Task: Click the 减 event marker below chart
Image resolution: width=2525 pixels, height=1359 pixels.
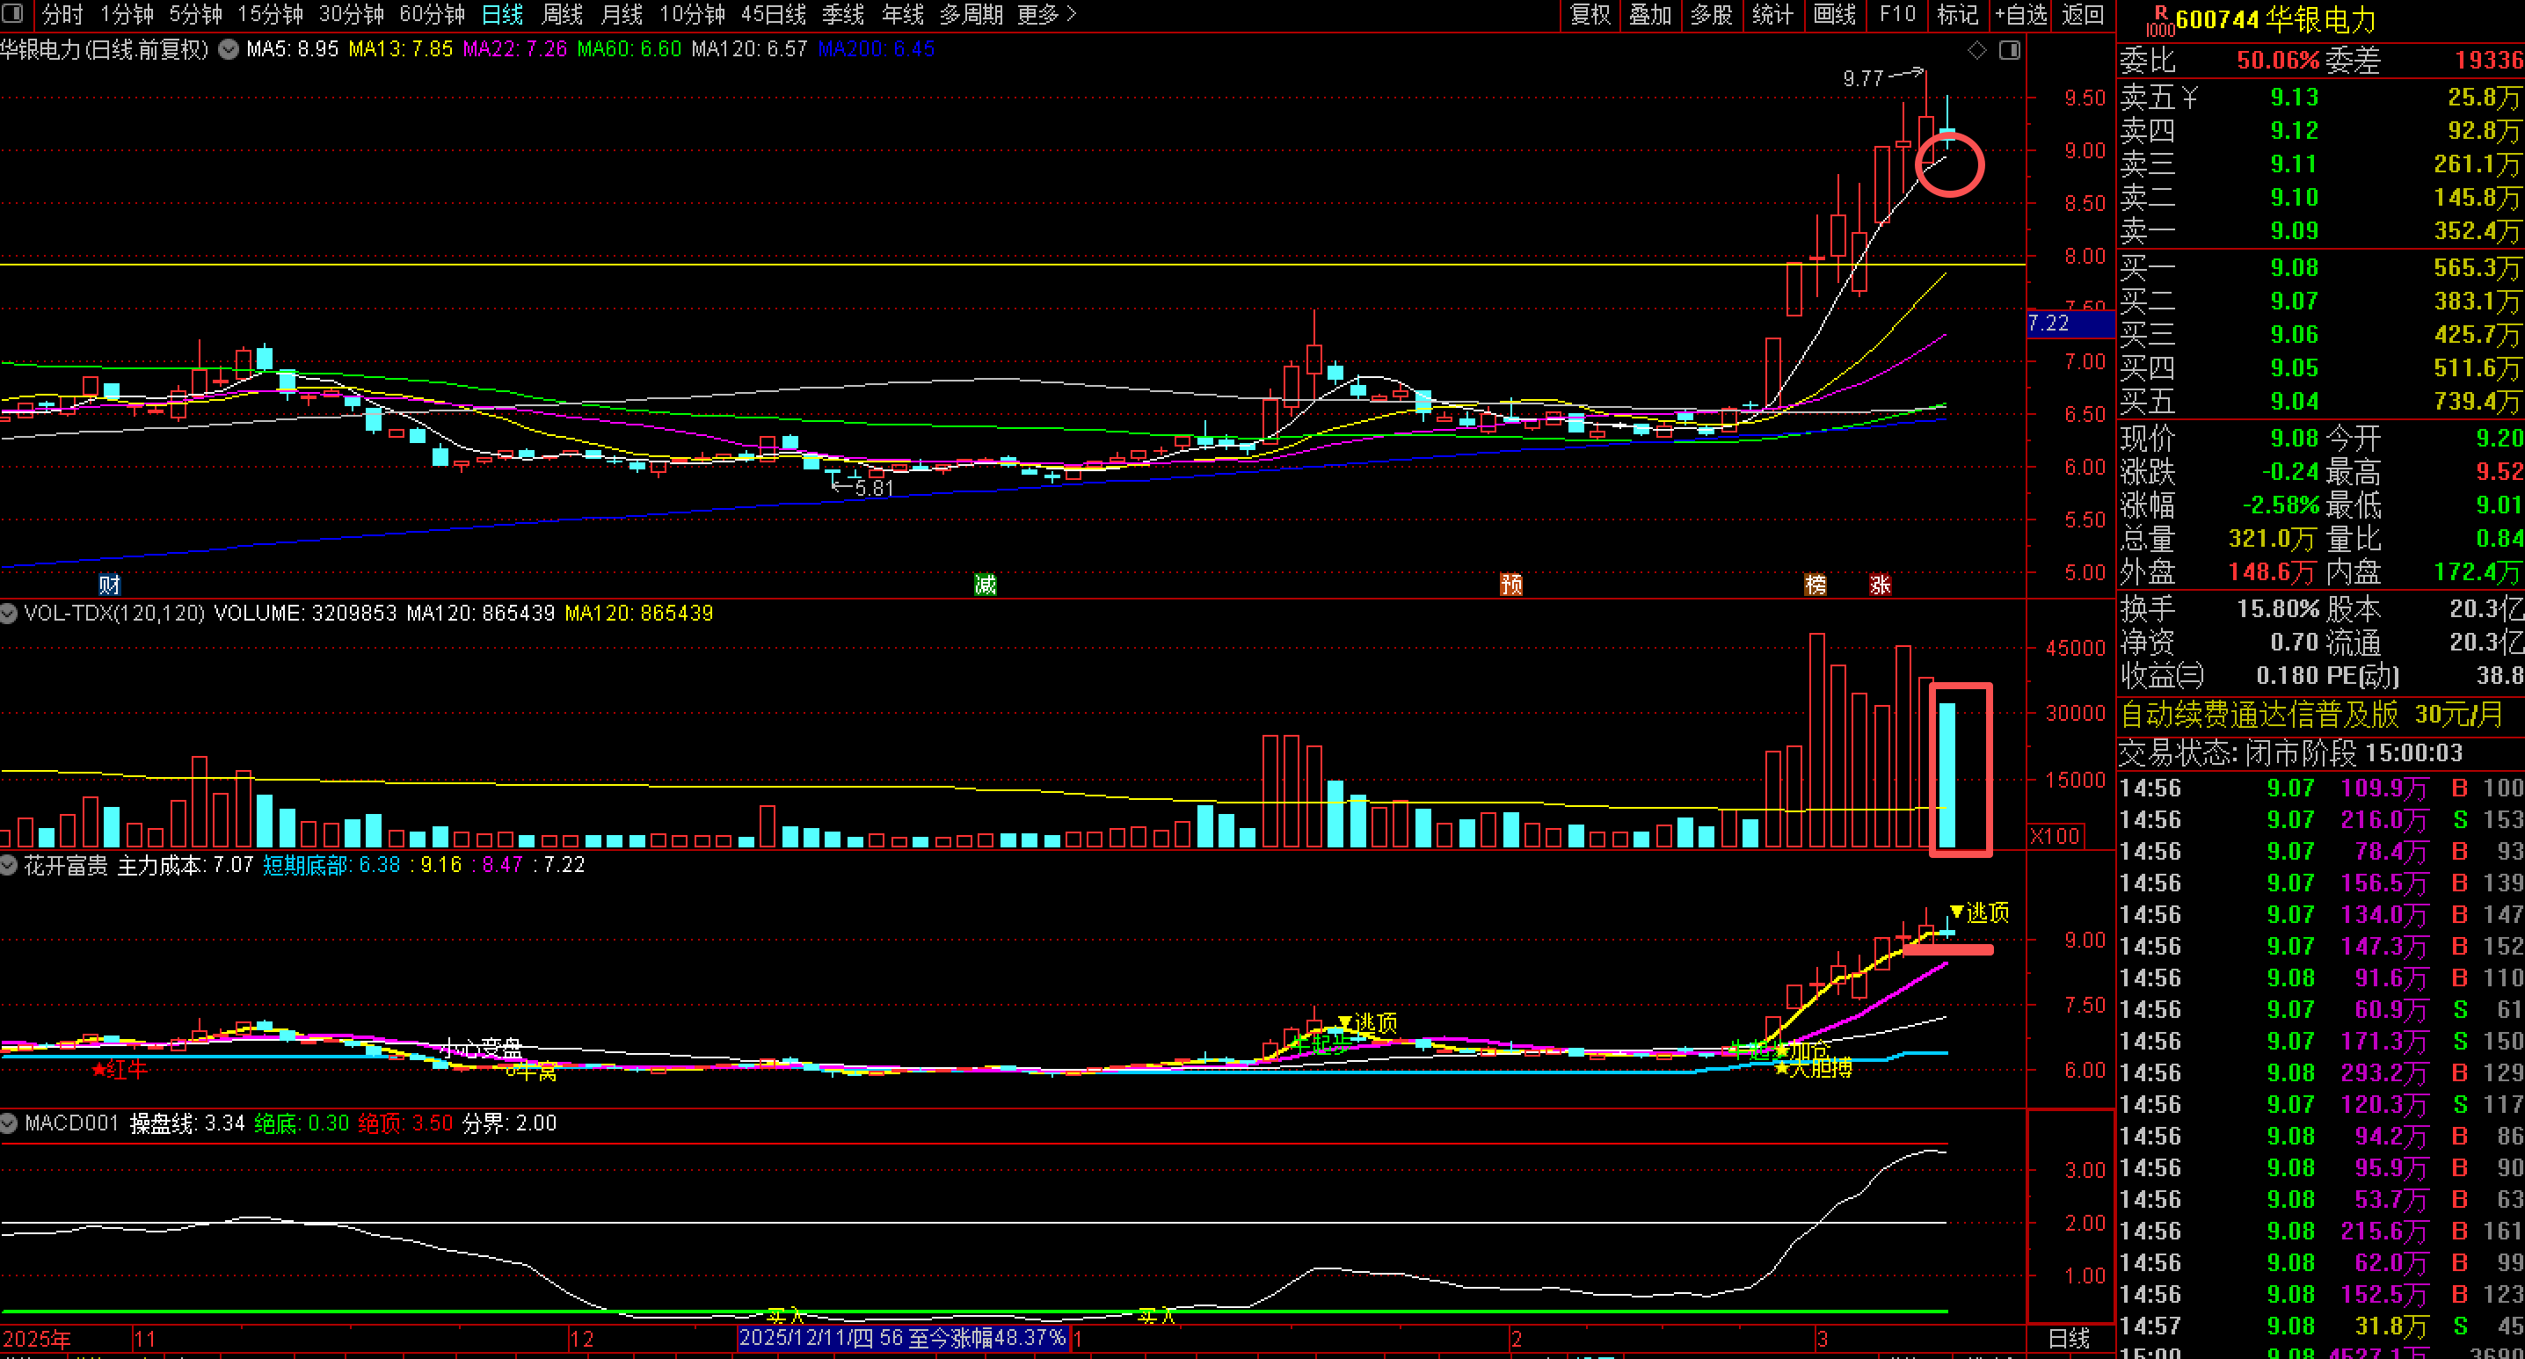Action: [x=985, y=585]
